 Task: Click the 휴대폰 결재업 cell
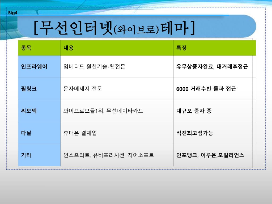[117, 133]
